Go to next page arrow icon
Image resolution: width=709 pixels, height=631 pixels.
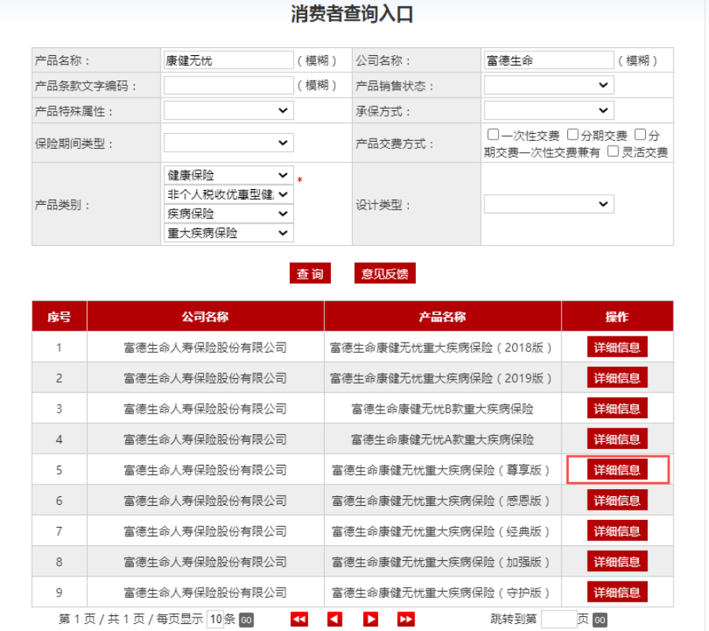370,619
